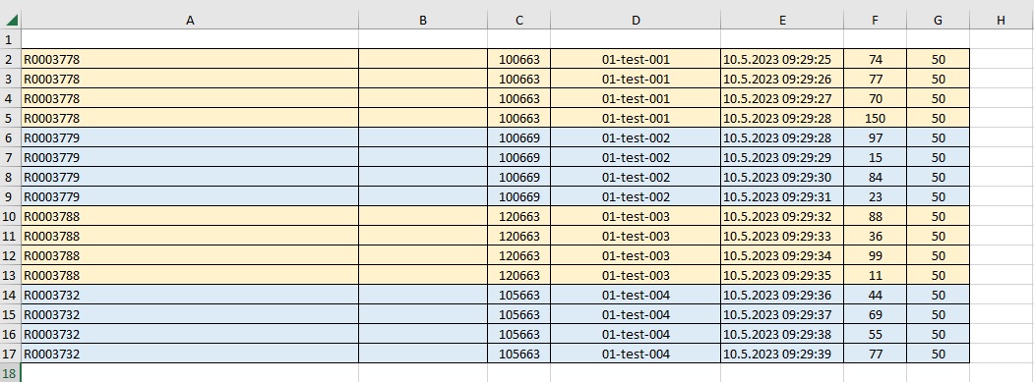Select row 18 header

[x=11, y=373]
